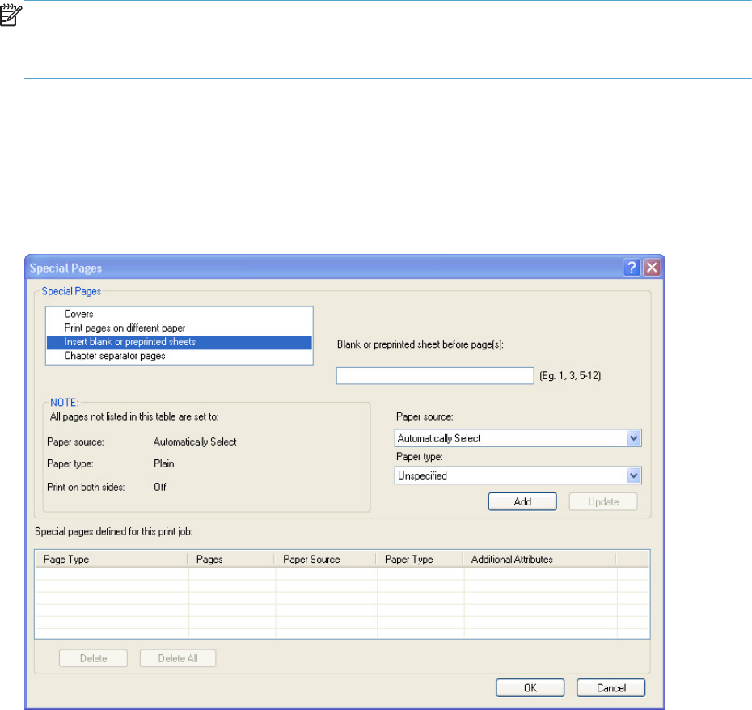Select Print pages on different paper
This screenshot has width=752, height=710.
click(x=125, y=328)
